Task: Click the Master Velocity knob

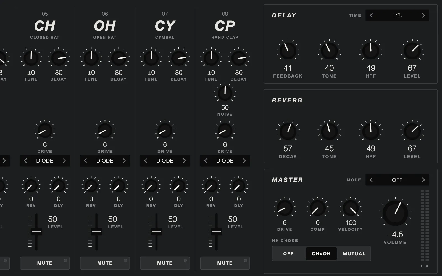Action: click(350, 208)
